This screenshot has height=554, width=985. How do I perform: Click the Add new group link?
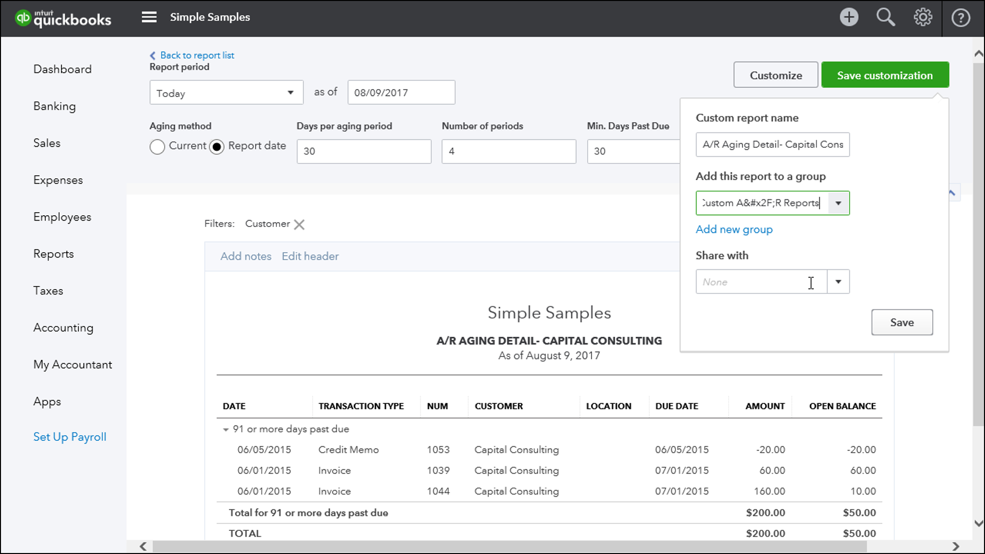point(734,229)
